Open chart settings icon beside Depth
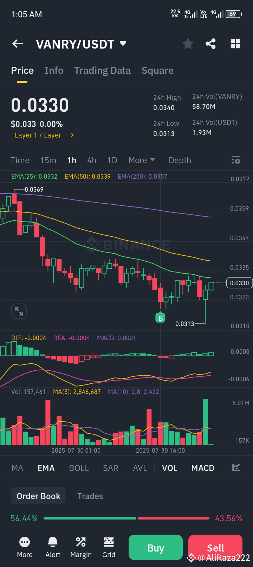This screenshot has height=567, width=253. coord(236,160)
